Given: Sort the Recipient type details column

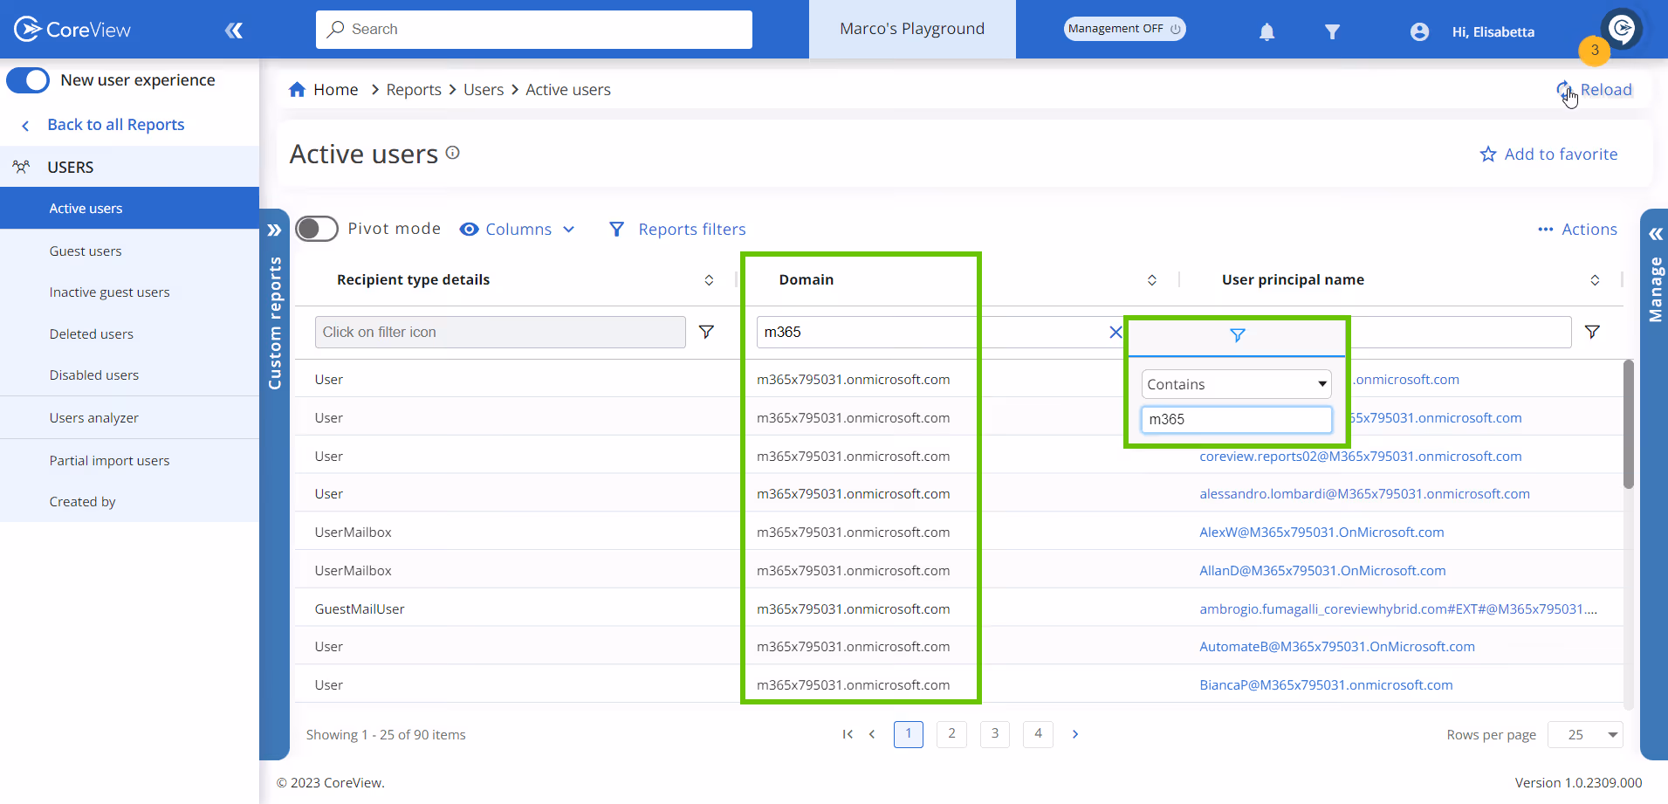Looking at the screenshot, I should pos(709,279).
